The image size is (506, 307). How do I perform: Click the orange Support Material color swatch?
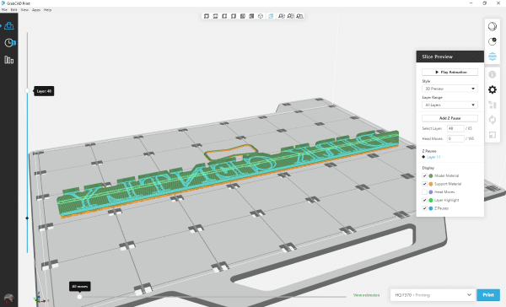coord(431,184)
